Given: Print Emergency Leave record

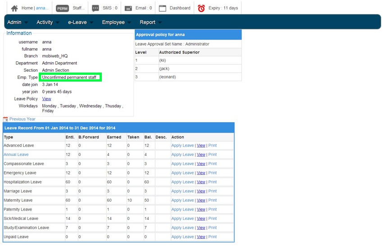Looking at the screenshot, I should click(x=213, y=173).
